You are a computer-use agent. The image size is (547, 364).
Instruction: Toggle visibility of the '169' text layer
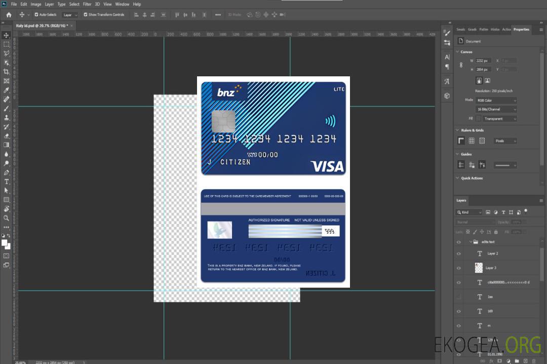[459, 311]
